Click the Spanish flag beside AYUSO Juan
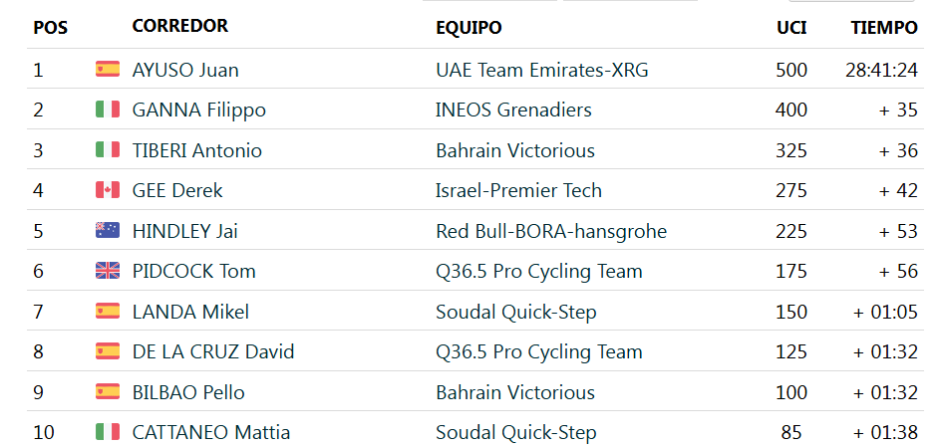The width and height of the screenshot is (943, 448). (x=107, y=69)
